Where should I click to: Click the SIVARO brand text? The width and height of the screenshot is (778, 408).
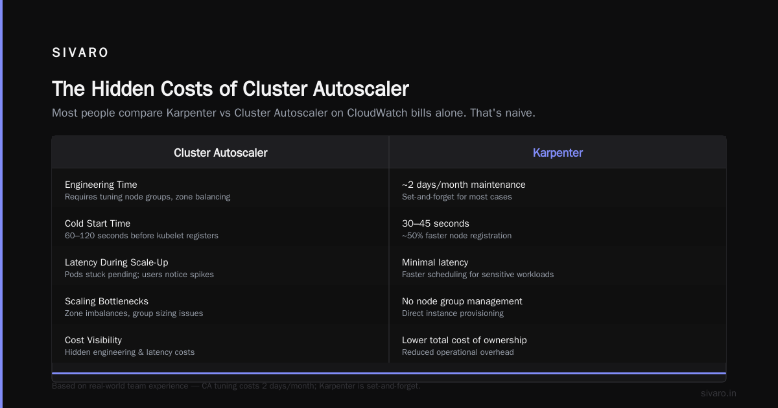[80, 53]
